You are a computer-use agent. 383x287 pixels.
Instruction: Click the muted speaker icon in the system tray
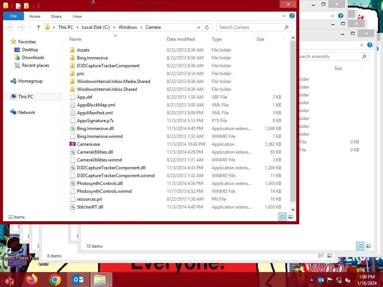[348, 280]
